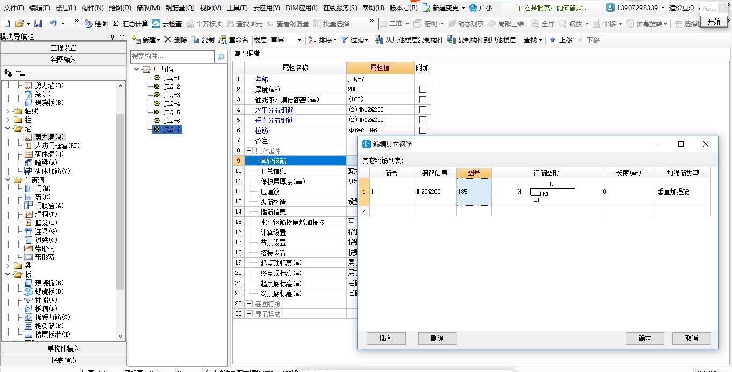Expand the 梁 folder in navigation tree
This screenshot has height=372, width=732.
coord(8,266)
